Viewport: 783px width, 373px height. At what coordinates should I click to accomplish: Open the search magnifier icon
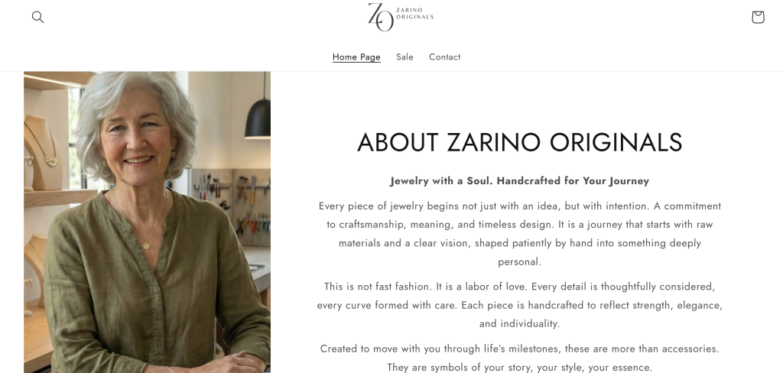point(37,17)
